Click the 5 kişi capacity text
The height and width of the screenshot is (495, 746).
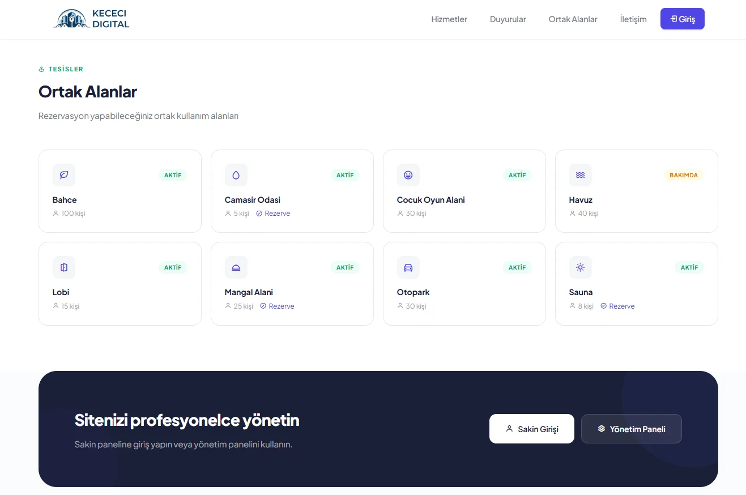tap(237, 214)
